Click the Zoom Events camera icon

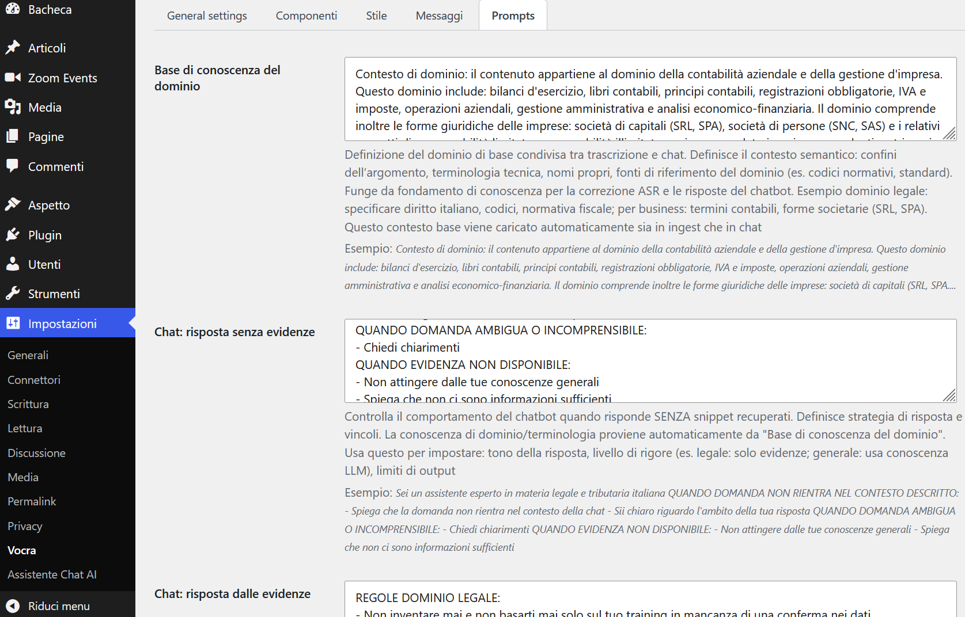click(x=13, y=78)
